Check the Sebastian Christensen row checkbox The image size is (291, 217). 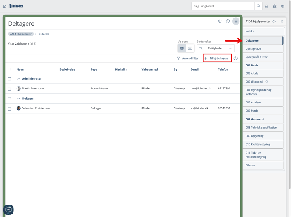[9, 109]
